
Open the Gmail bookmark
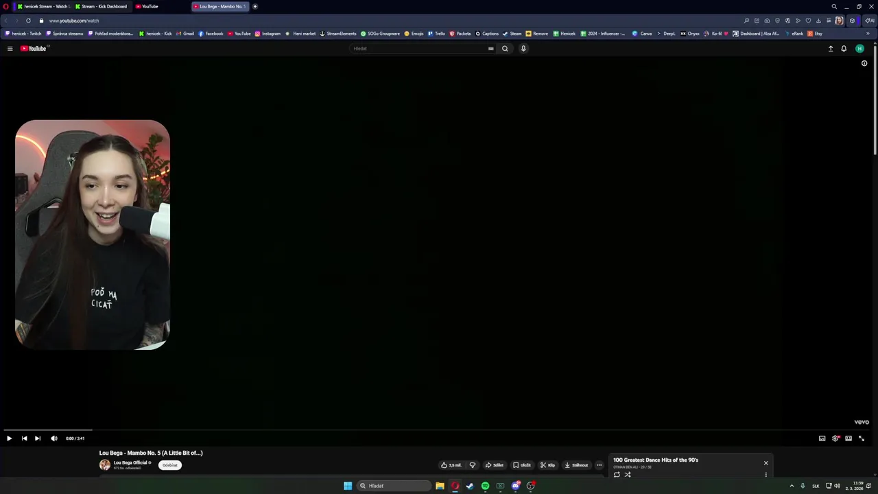pyautogui.click(x=185, y=34)
